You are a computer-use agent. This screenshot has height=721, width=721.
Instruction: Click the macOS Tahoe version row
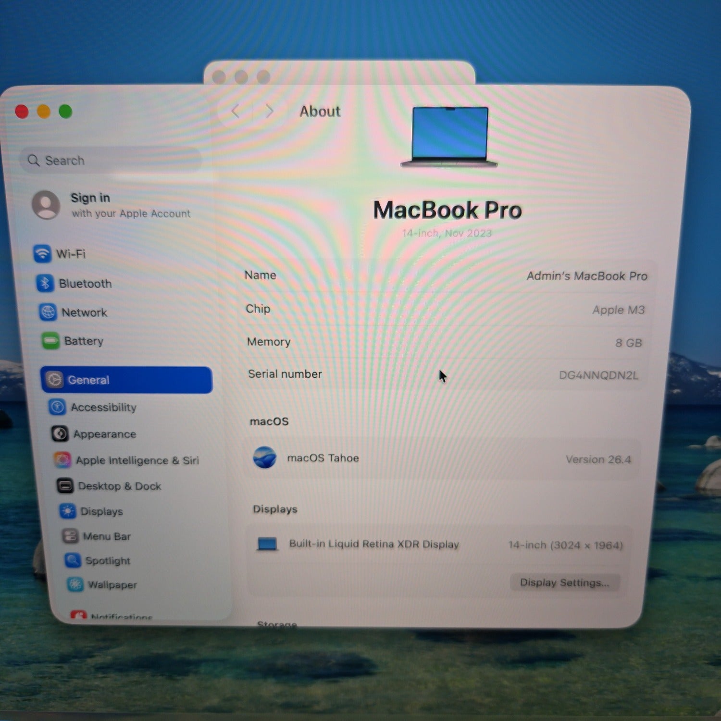coord(442,459)
